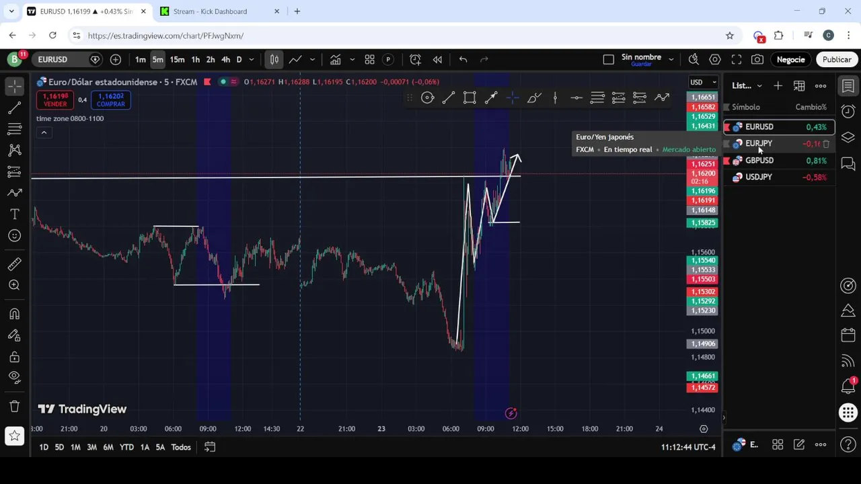
Task: Add a symbol to the watchlist
Action: click(x=778, y=85)
